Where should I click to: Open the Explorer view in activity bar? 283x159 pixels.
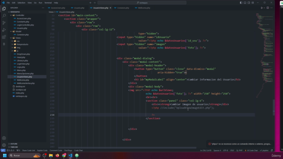(4, 9)
